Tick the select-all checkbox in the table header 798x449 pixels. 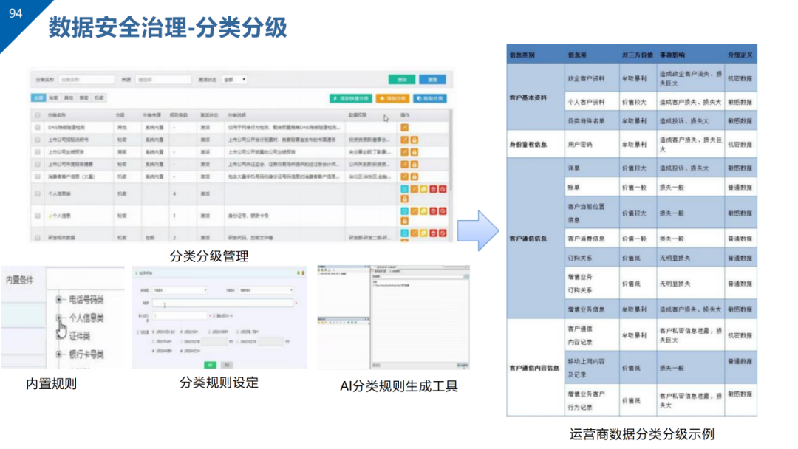[38, 115]
